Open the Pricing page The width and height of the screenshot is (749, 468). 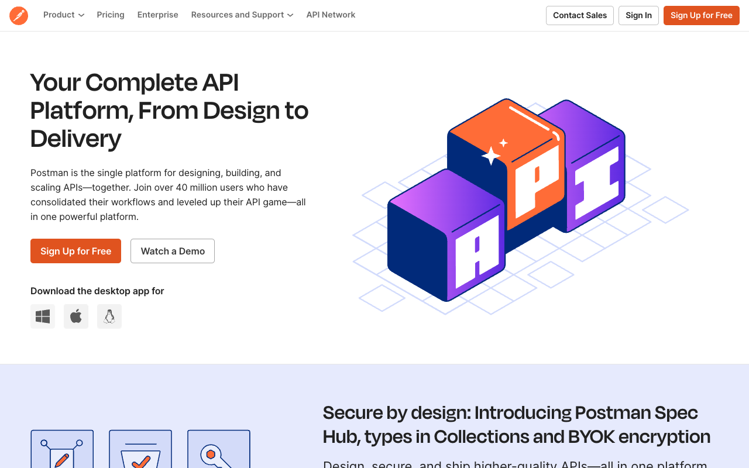click(x=111, y=15)
